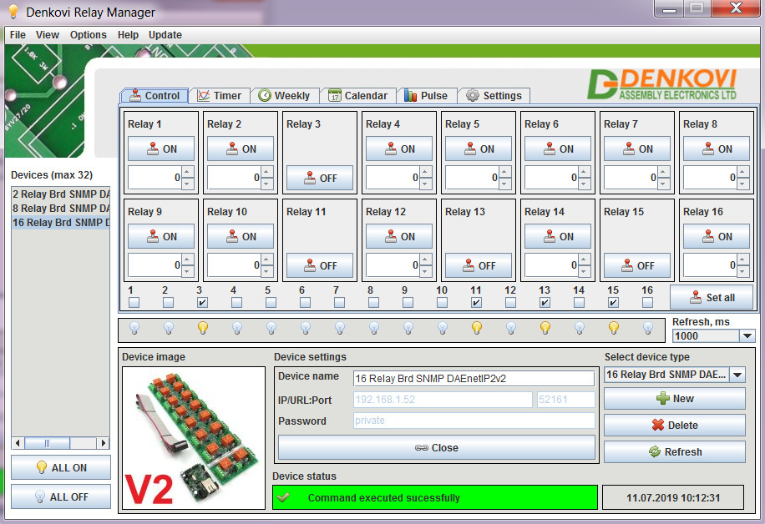Select 8 Relay Brd SNMP device in list
The height and width of the screenshot is (524, 765).
point(61,208)
